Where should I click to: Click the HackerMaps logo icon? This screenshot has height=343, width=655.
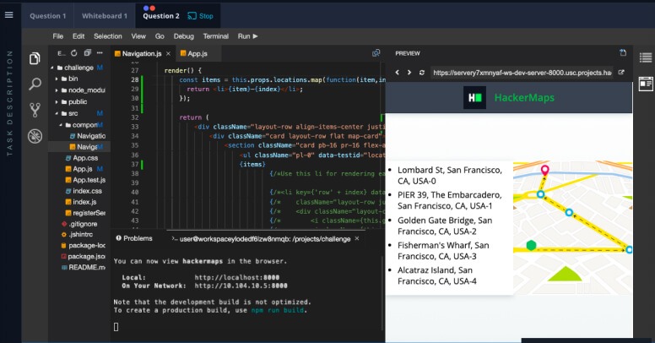[x=474, y=97]
